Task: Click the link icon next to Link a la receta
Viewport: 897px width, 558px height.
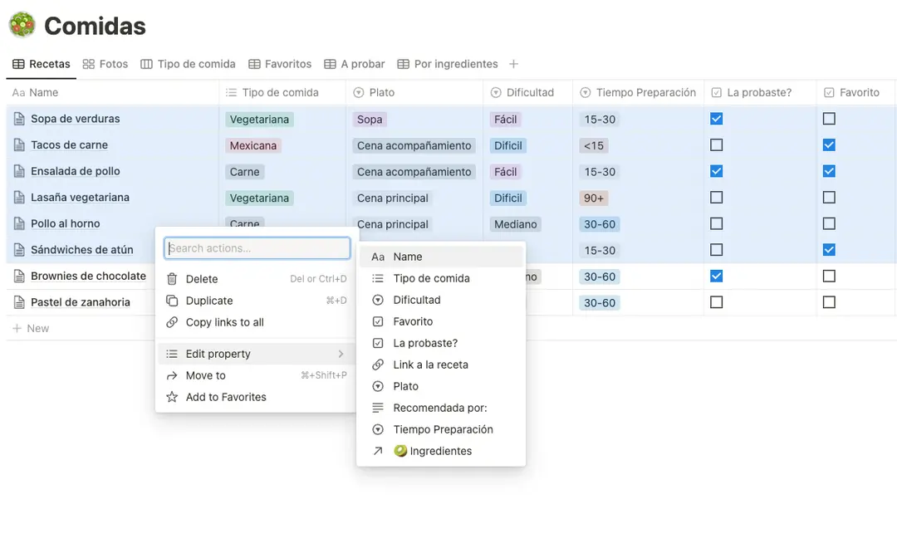Action: [x=378, y=365]
